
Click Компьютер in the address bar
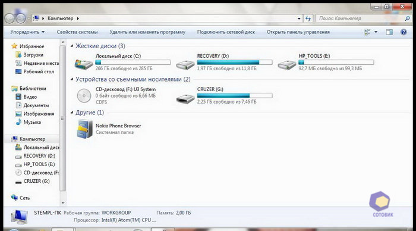[60, 18]
